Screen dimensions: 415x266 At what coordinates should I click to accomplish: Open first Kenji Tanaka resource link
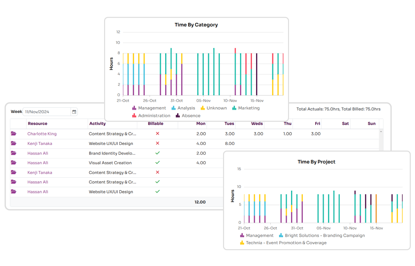click(x=40, y=144)
